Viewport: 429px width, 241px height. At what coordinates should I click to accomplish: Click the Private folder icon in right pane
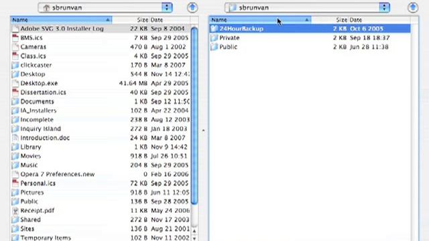214,37
